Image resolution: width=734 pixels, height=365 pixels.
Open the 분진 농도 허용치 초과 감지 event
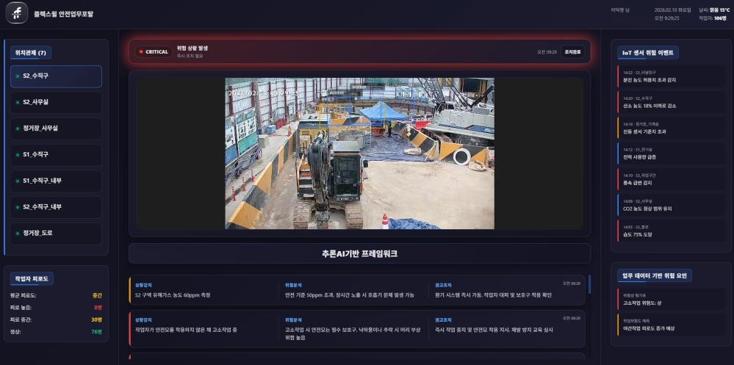click(x=670, y=76)
